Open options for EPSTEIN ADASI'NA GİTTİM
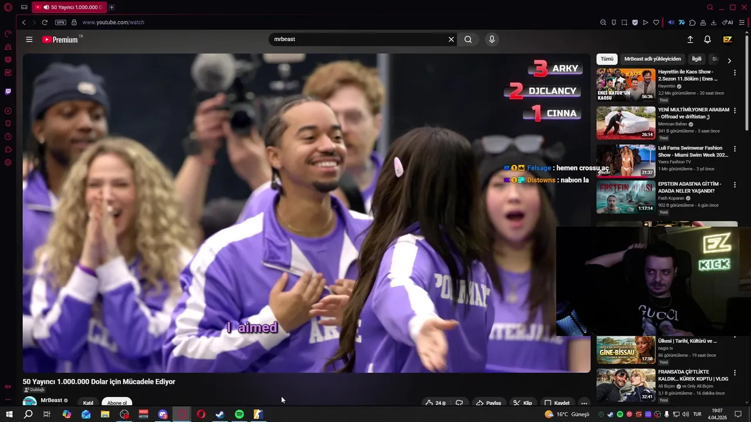 735,185
